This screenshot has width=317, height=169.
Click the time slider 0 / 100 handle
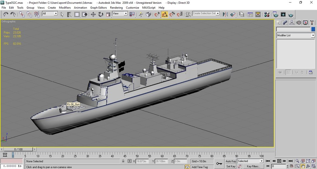coord(18,149)
